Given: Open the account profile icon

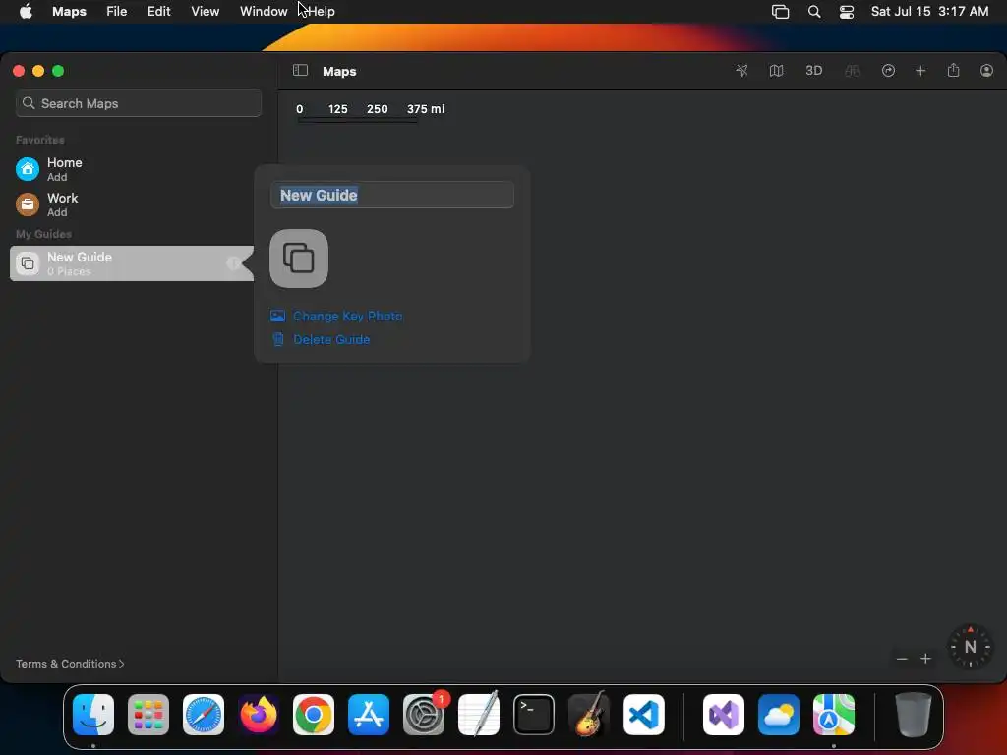Looking at the screenshot, I should 986,71.
